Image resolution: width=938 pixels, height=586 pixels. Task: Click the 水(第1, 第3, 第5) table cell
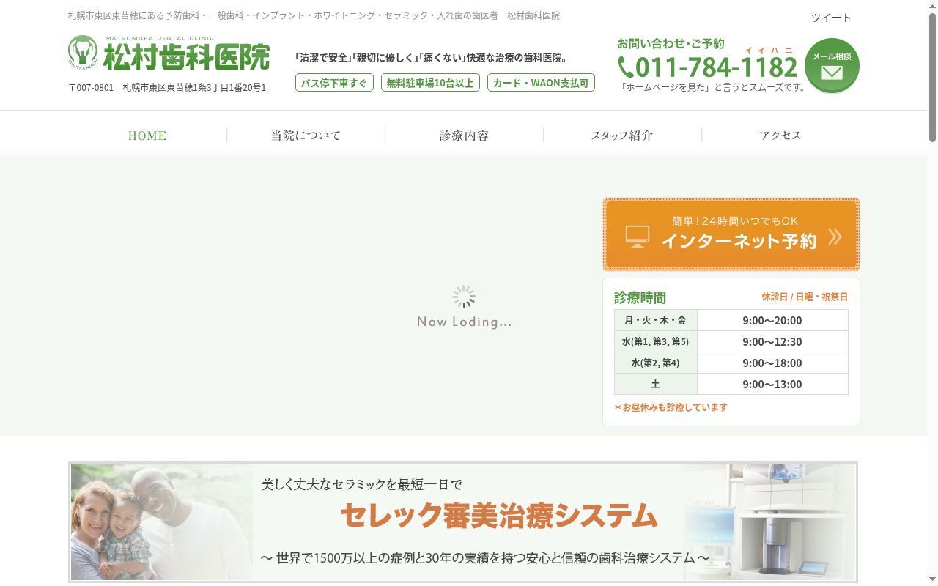click(656, 341)
